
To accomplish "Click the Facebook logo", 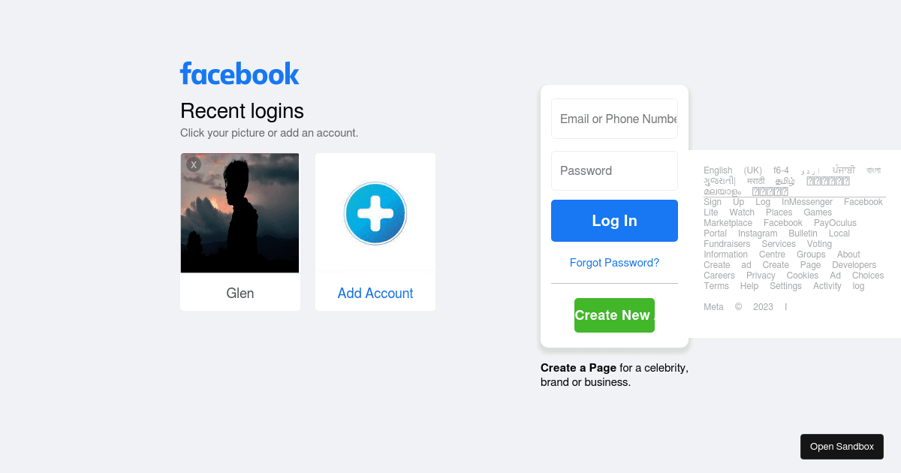I will click(239, 73).
